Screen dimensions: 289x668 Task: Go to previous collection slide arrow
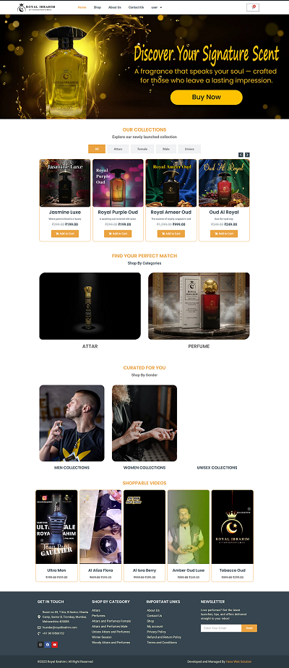pyautogui.click(x=241, y=155)
